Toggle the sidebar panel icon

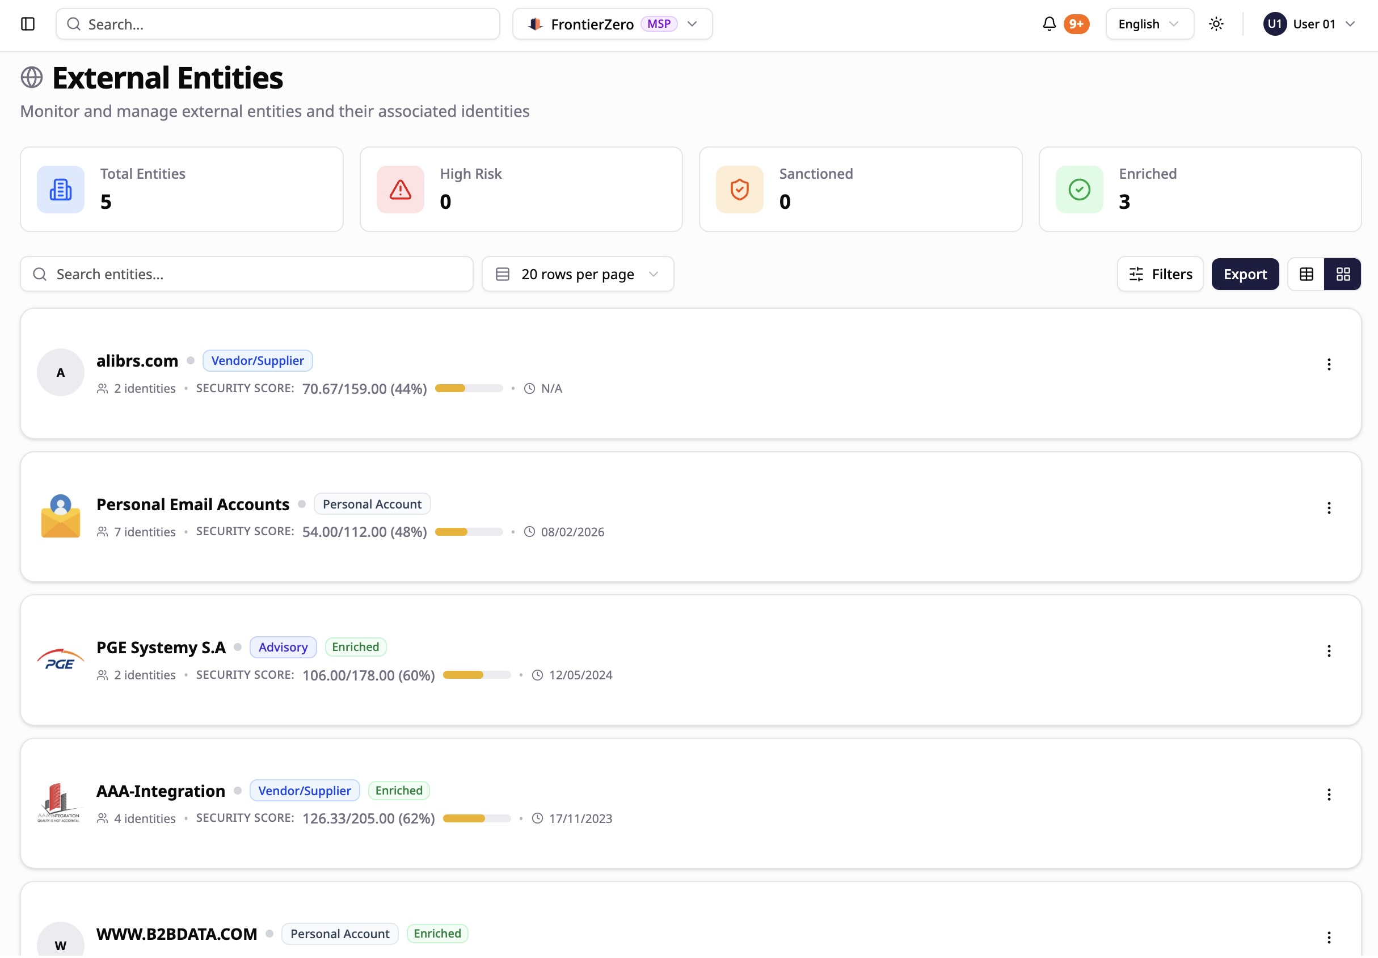[28, 24]
